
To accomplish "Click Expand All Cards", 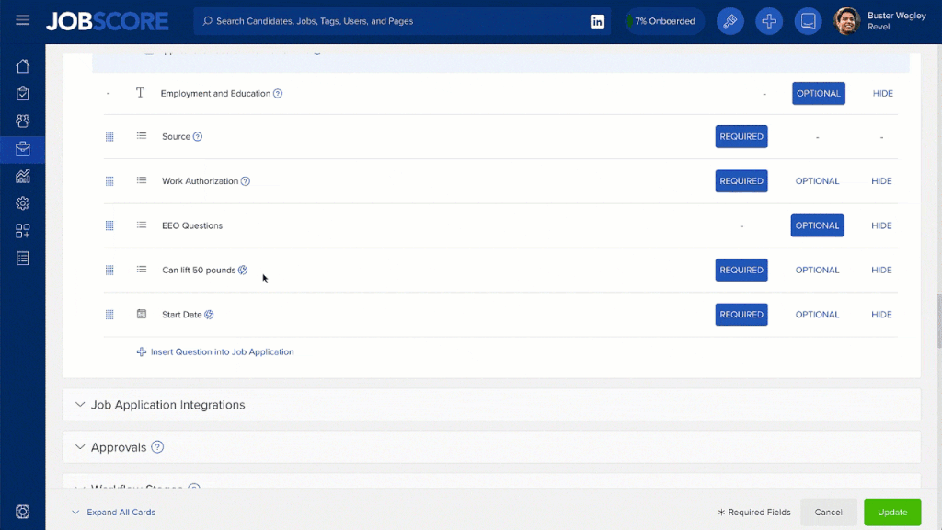I will (x=121, y=513).
